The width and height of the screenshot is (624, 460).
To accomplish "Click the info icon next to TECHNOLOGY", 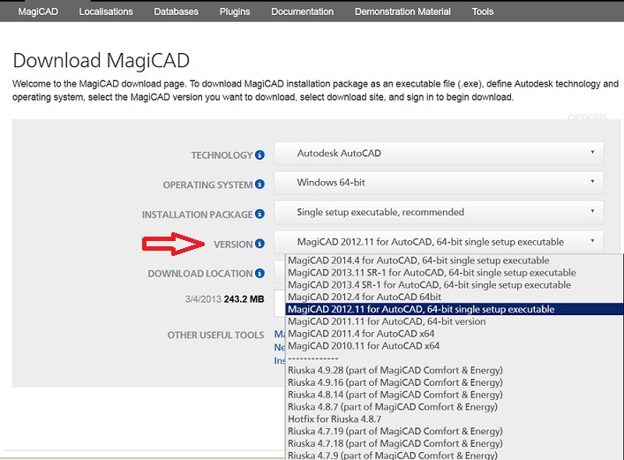I will click(x=259, y=155).
